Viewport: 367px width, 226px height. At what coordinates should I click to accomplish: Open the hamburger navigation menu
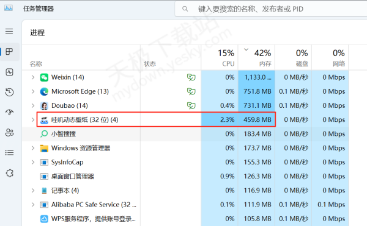pyautogui.click(x=9, y=31)
